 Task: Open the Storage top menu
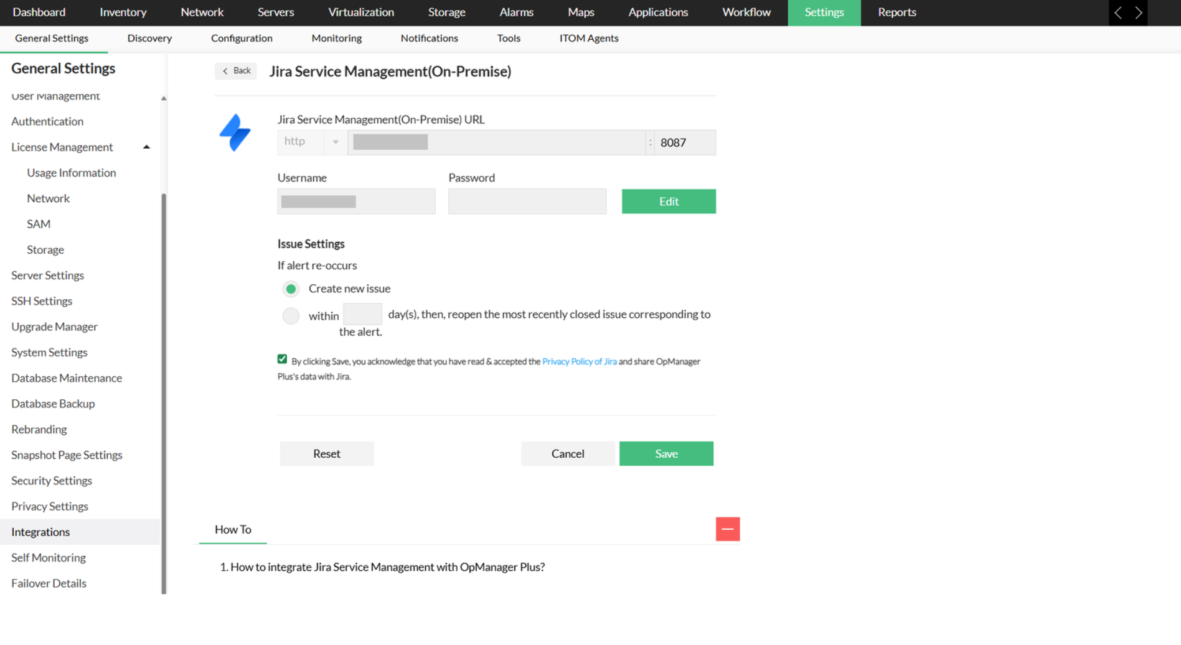[x=447, y=12]
